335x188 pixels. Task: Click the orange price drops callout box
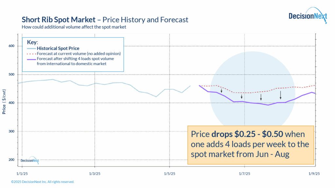coord(251,145)
